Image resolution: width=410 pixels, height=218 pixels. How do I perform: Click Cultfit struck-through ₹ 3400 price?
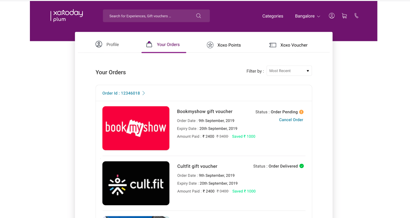click(223, 191)
